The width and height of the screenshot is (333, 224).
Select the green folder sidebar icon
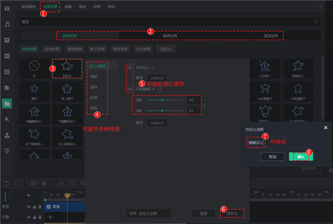tap(7, 103)
